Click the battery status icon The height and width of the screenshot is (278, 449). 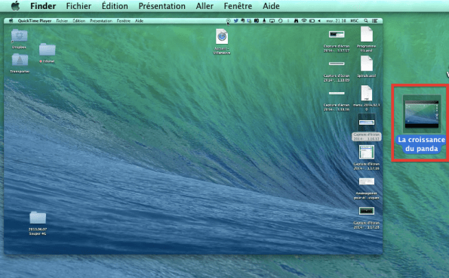[312, 20]
